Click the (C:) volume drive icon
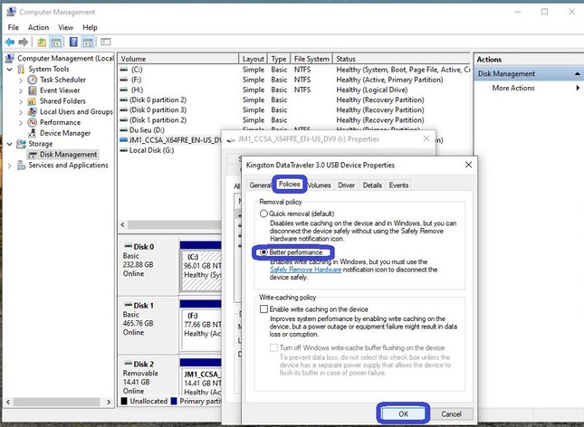Screen dimensions: 584x427 124,70
